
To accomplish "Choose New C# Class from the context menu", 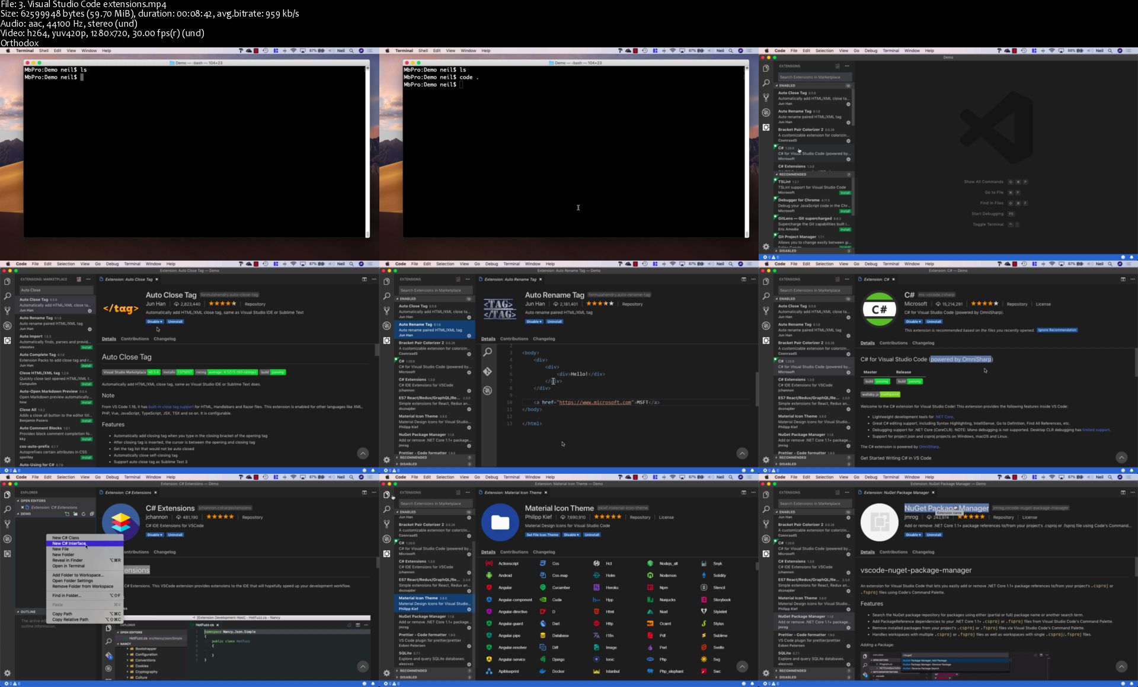I will (x=85, y=538).
